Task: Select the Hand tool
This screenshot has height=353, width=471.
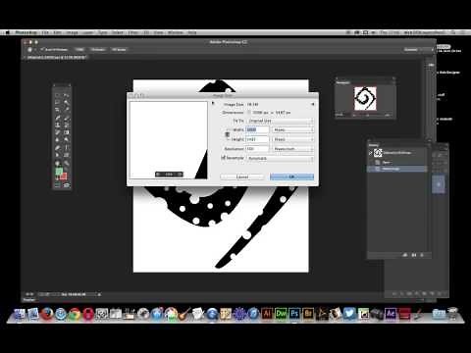Action: click(x=58, y=163)
